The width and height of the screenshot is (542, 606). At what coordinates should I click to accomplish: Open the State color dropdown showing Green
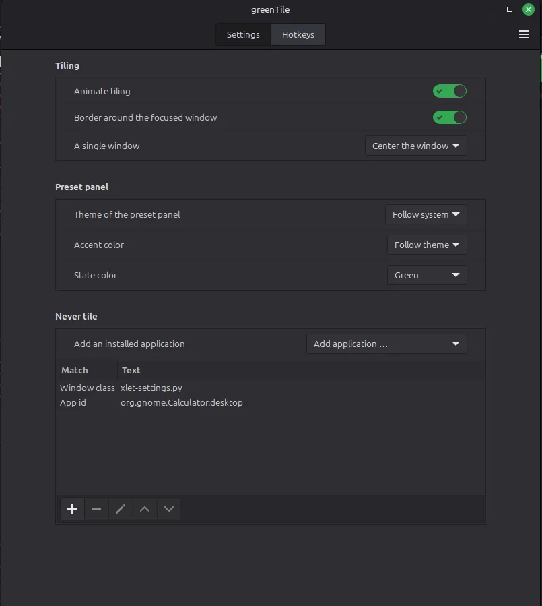[x=427, y=275]
